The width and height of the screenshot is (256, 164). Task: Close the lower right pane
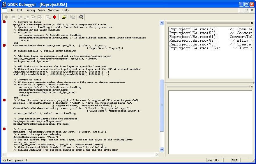pyautogui.click(x=252, y=87)
